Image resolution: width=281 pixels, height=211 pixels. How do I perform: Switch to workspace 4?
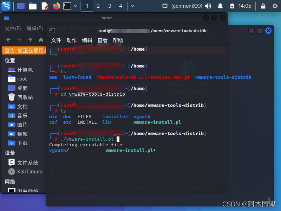point(120,6)
